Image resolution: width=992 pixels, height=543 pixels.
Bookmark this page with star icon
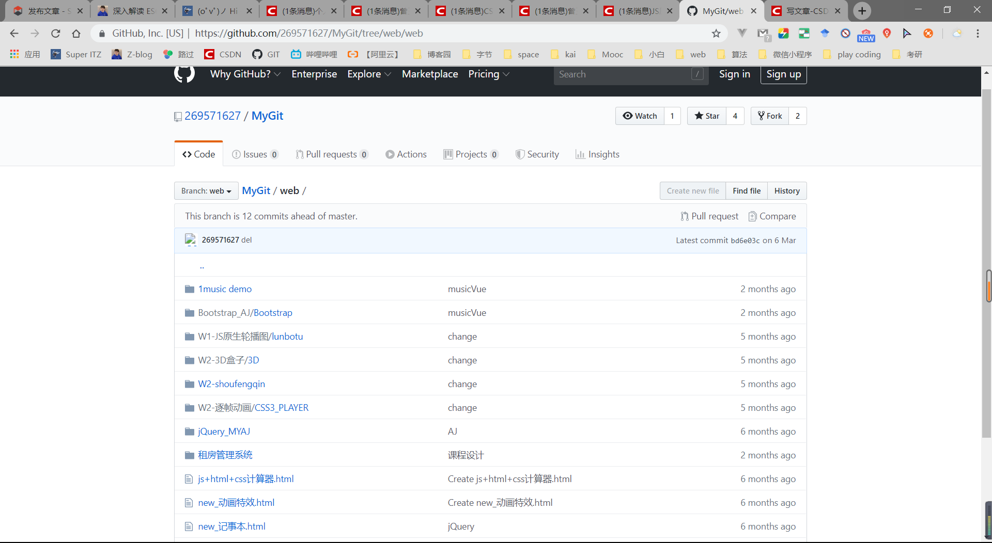[716, 34]
